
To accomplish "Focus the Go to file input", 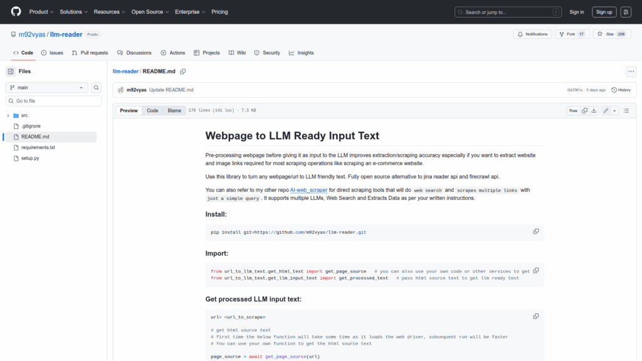I will pyautogui.click(x=53, y=101).
